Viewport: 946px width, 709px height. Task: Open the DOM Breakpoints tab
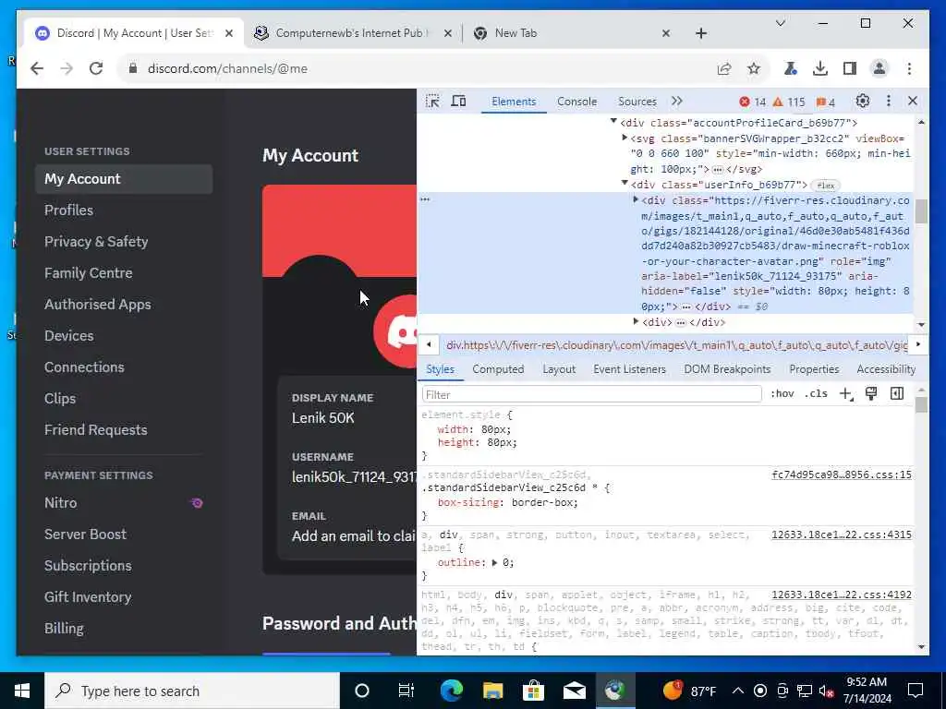pos(727,369)
